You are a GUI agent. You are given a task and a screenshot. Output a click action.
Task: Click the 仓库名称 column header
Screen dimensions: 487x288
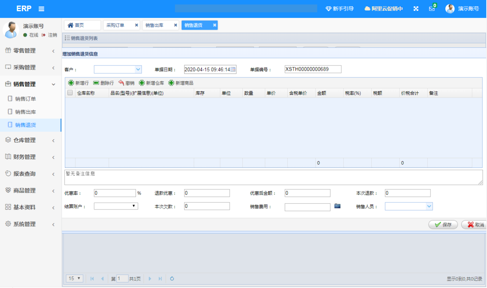[x=92, y=93]
